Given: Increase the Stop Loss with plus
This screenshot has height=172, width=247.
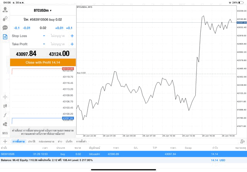Looking at the screenshot, I should click(x=72, y=36).
